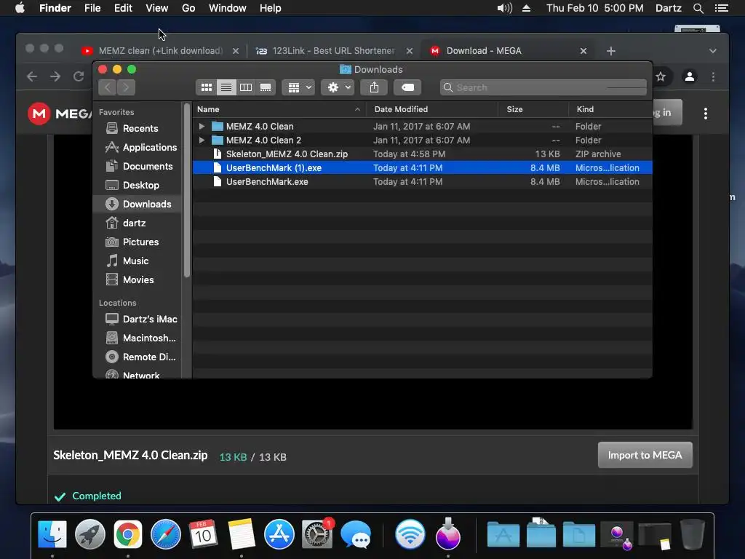The image size is (745, 559).
Task: Open the Apple menu
Action: tap(20, 8)
